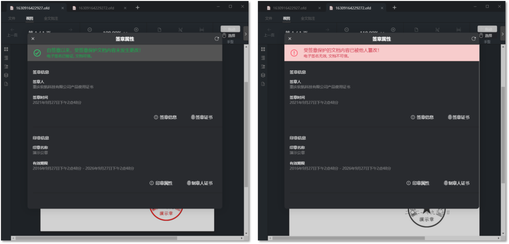Click horizontal scrollbar in right window
The width and height of the screenshot is (509, 244).
349,238
